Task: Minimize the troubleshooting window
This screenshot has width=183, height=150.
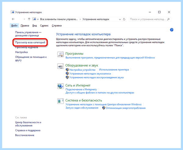Action: (x=150, y=12)
